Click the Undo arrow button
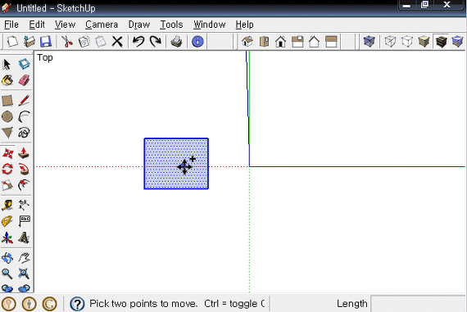Screen dimensions: 467x312 coord(138,42)
